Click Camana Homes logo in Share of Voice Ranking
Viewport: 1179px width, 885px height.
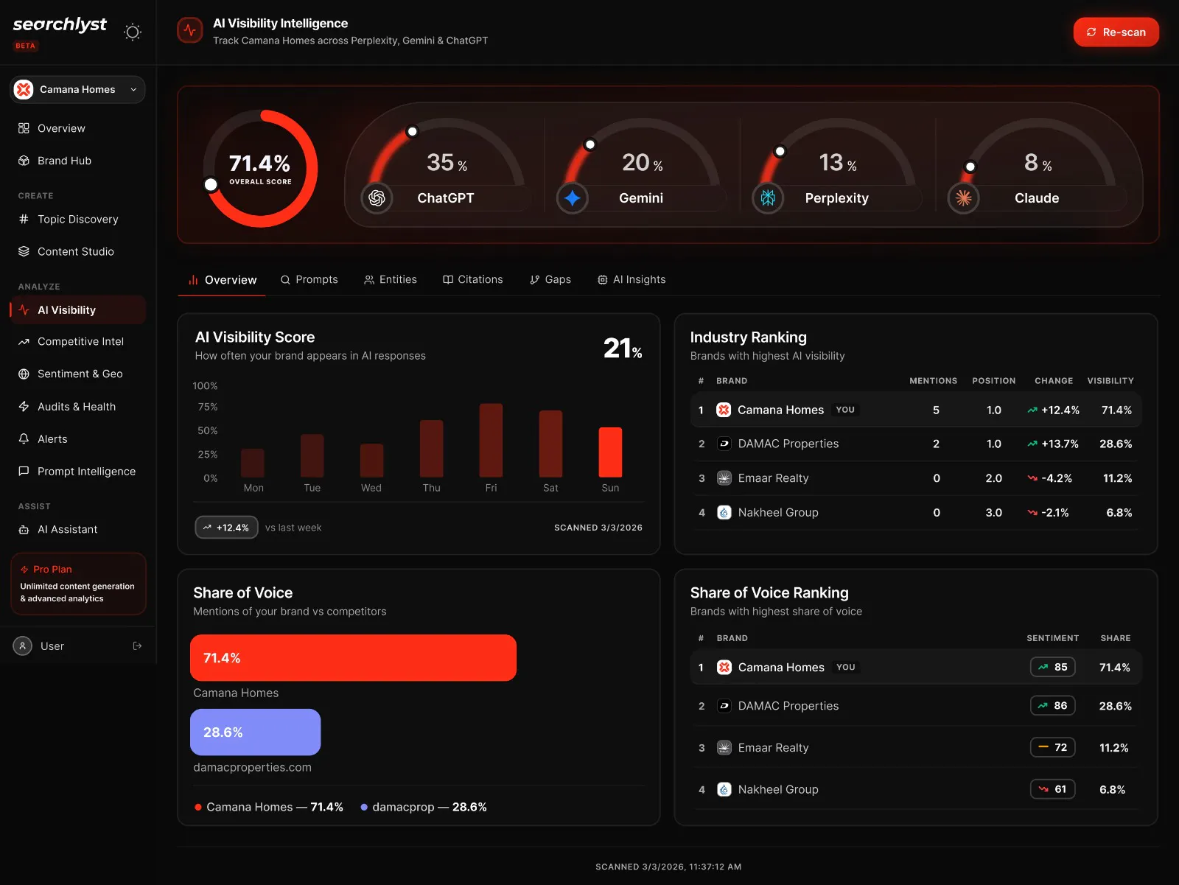(724, 667)
